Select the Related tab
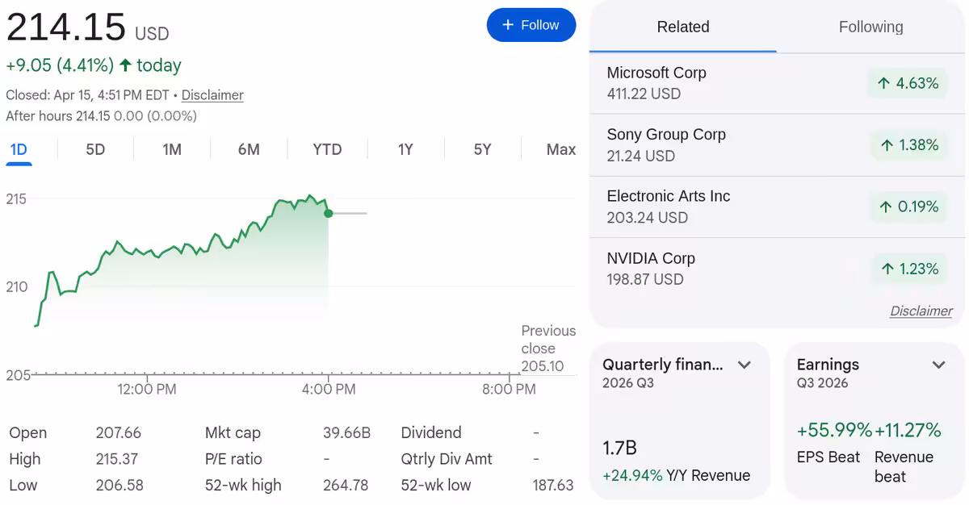Image resolution: width=969 pixels, height=505 pixels. click(x=683, y=27)
